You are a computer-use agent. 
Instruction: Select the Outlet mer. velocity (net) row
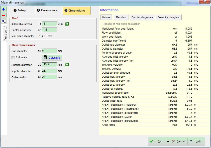[x=155, y=81]
